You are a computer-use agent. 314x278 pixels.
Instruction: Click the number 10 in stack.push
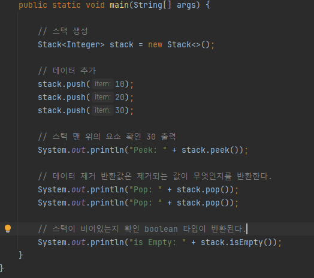(120, 84)
